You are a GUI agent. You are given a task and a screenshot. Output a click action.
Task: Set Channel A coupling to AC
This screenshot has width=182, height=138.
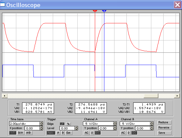pos(87,133)
